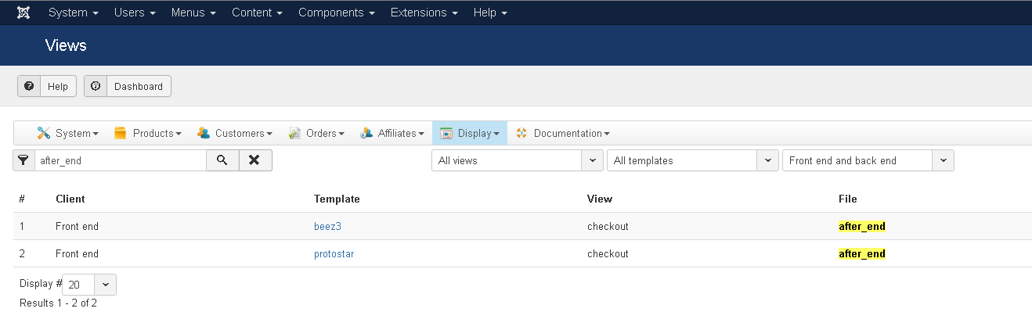Click the Help button
This screenshot has width=1032, height=330.
[x=47, y=87]
